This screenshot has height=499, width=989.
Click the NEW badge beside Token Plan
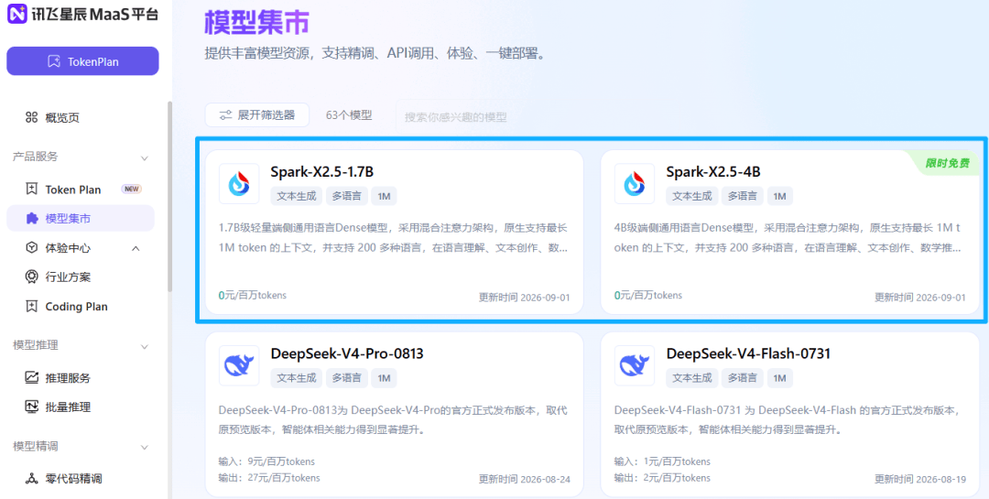pos(131,190)
